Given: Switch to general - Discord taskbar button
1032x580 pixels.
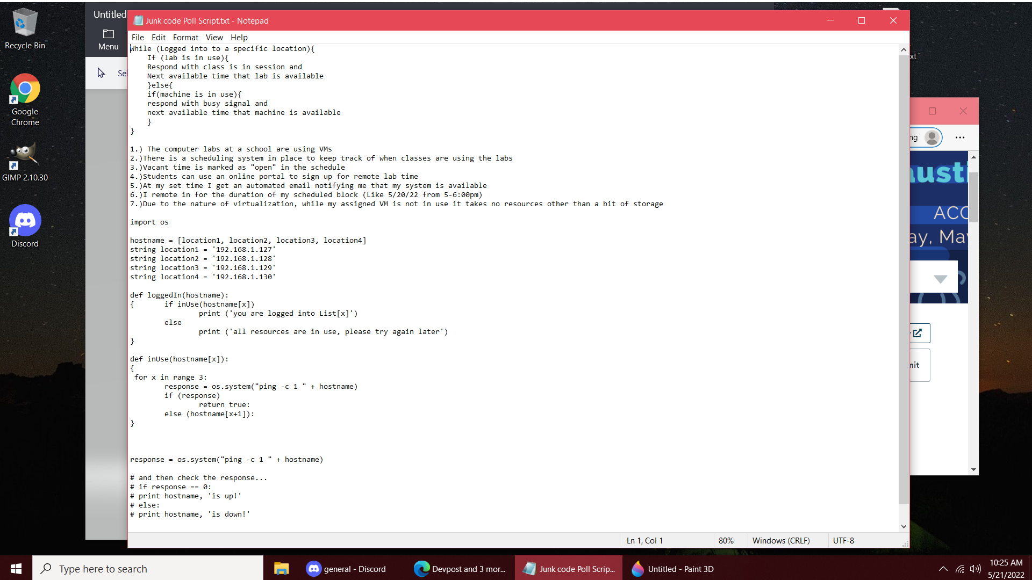Looking at the screenshot, I should click(346, 569).
